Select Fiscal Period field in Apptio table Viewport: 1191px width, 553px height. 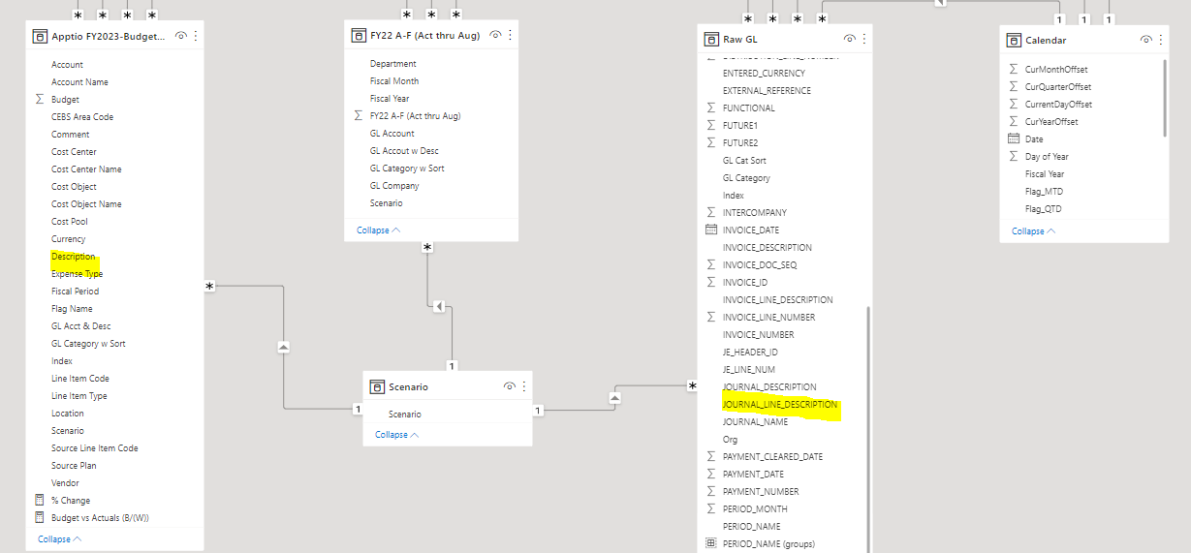click(75, 292)
